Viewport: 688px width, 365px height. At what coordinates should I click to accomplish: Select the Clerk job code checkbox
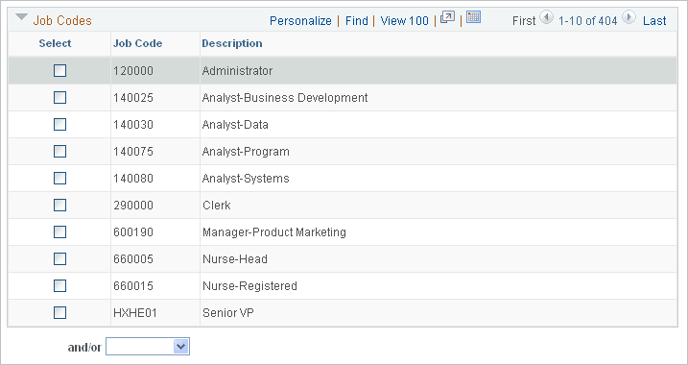[x=60, y=206]
